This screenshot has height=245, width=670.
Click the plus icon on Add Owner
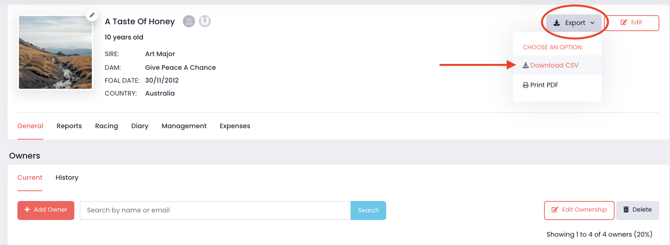click(27, 210)
